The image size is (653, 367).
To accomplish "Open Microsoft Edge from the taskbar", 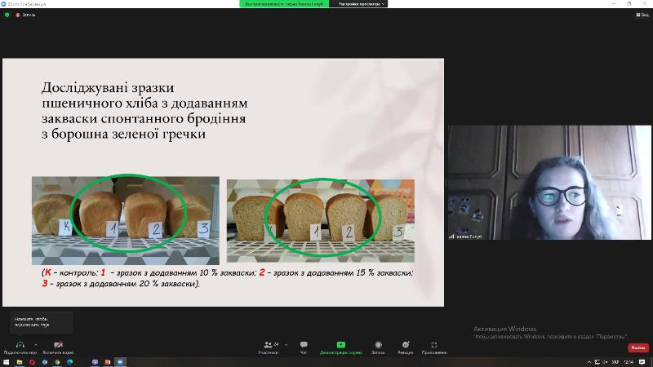I will click(70, 362).
